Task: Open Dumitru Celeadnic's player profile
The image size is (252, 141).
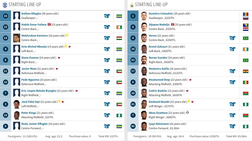Action: coord(161,14)
